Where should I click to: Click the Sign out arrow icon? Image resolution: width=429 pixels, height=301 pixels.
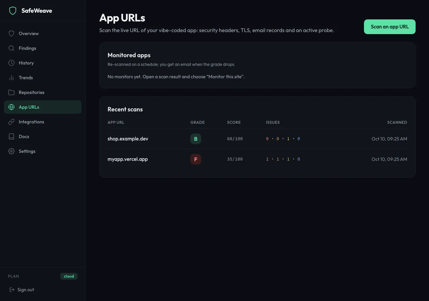click(12, 290)
